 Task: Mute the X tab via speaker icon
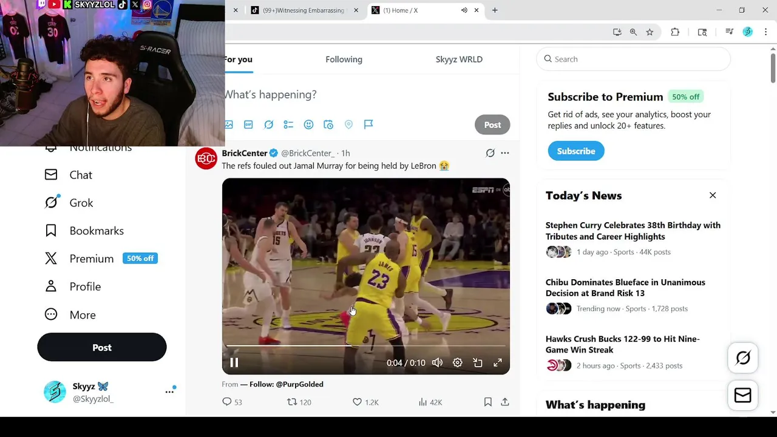(464, 10)
